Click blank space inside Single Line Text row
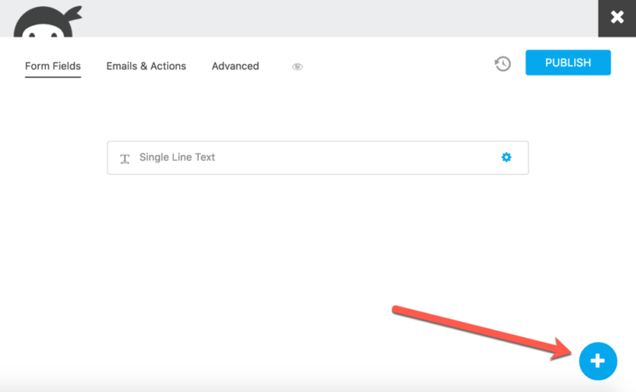 [x=358, y=157]
